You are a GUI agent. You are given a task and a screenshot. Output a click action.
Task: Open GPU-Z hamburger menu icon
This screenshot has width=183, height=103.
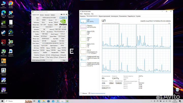click(x=66, y=14)
